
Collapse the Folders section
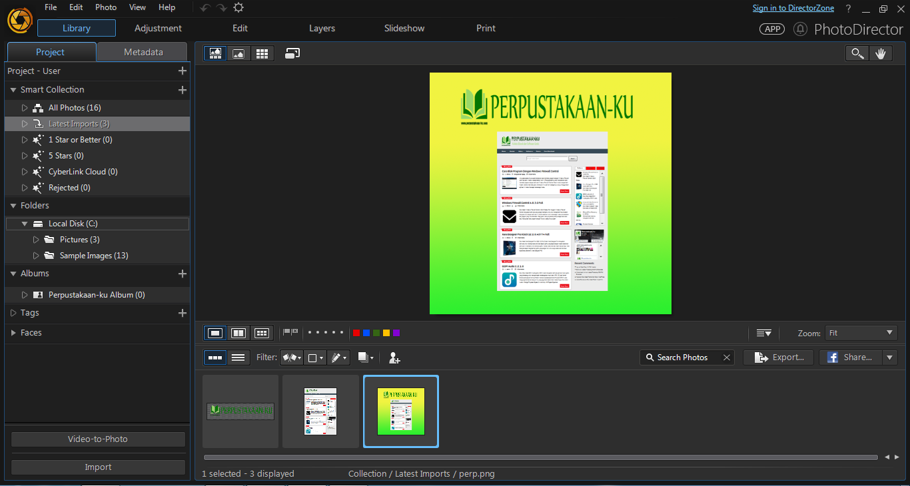tap(13, 206)
